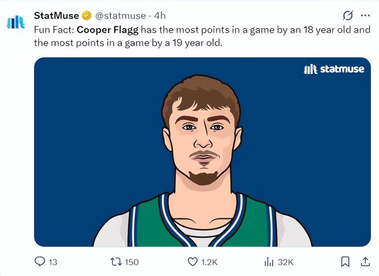The width and height of the screenshot is (379, 276).
Task: Click the 1.2K likes count
Action: (x=210, y=262)
